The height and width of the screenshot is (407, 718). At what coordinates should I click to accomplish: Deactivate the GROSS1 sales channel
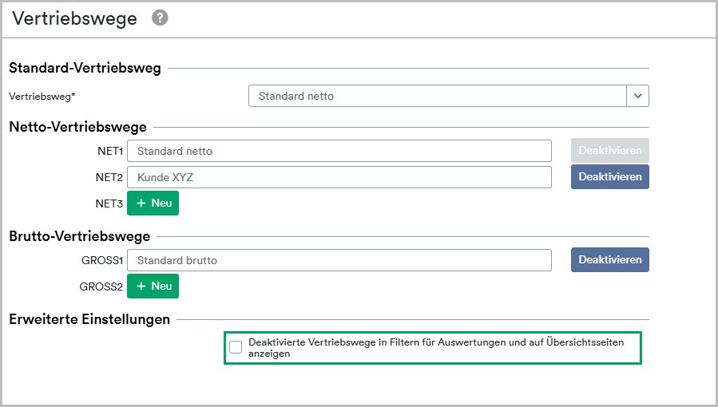click(610, 259)
